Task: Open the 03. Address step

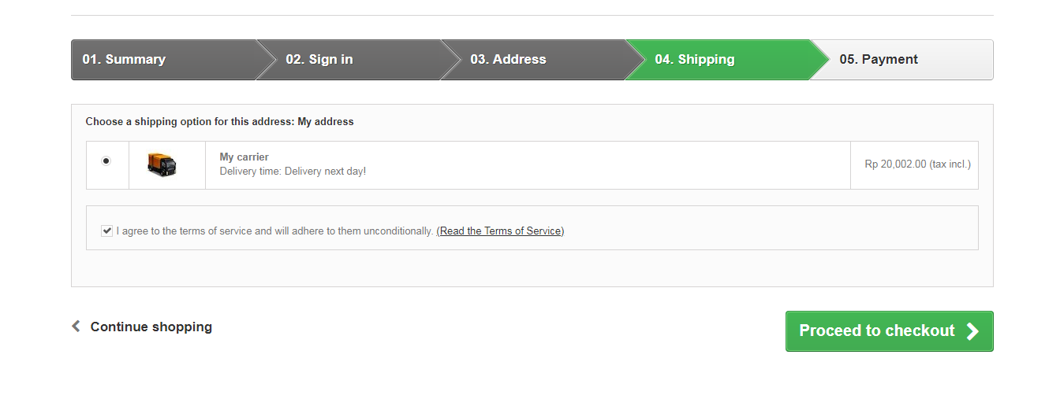Action: point(508,60)
